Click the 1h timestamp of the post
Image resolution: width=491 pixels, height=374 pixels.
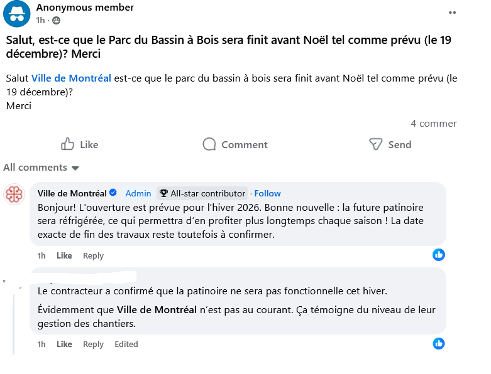coord(40,21)
